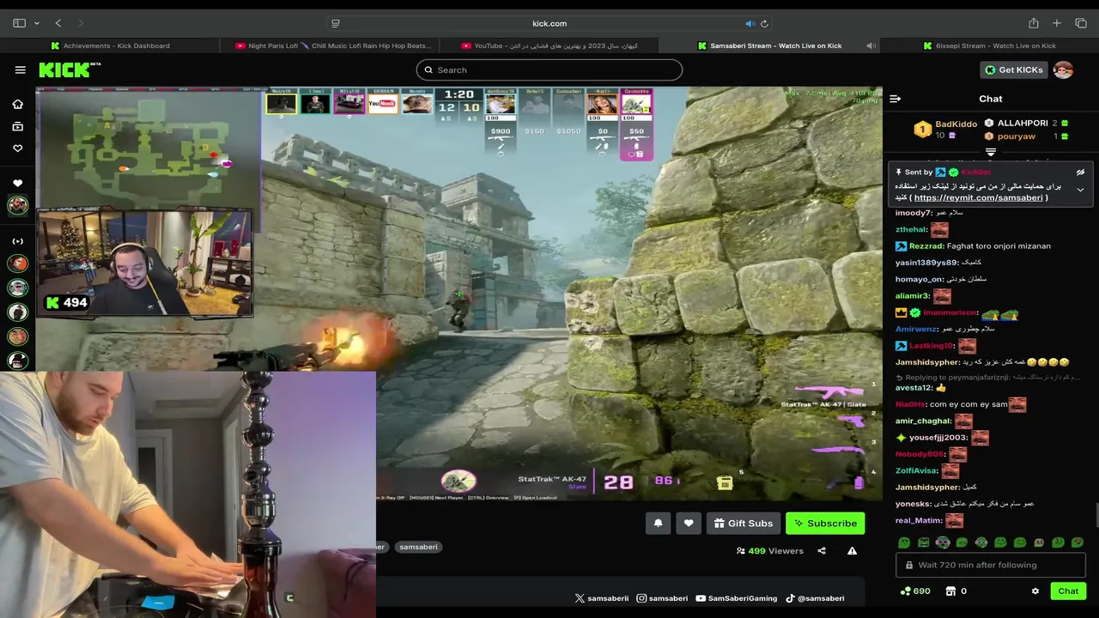Image resolution: width=1099 pixels, height=618 pixels.
Task: Hide the pinned message with eye-slash icon
Action: [x=1080, y=173]
